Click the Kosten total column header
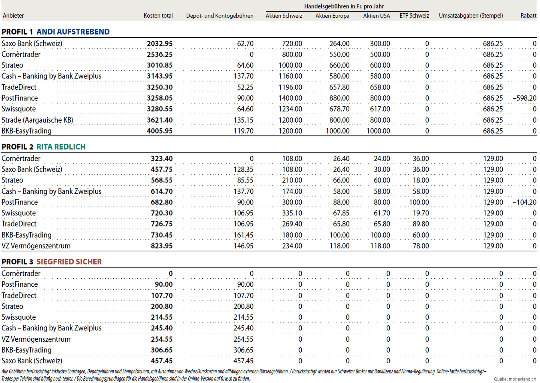This screenshot has width=540, height=383. (158, 16)
